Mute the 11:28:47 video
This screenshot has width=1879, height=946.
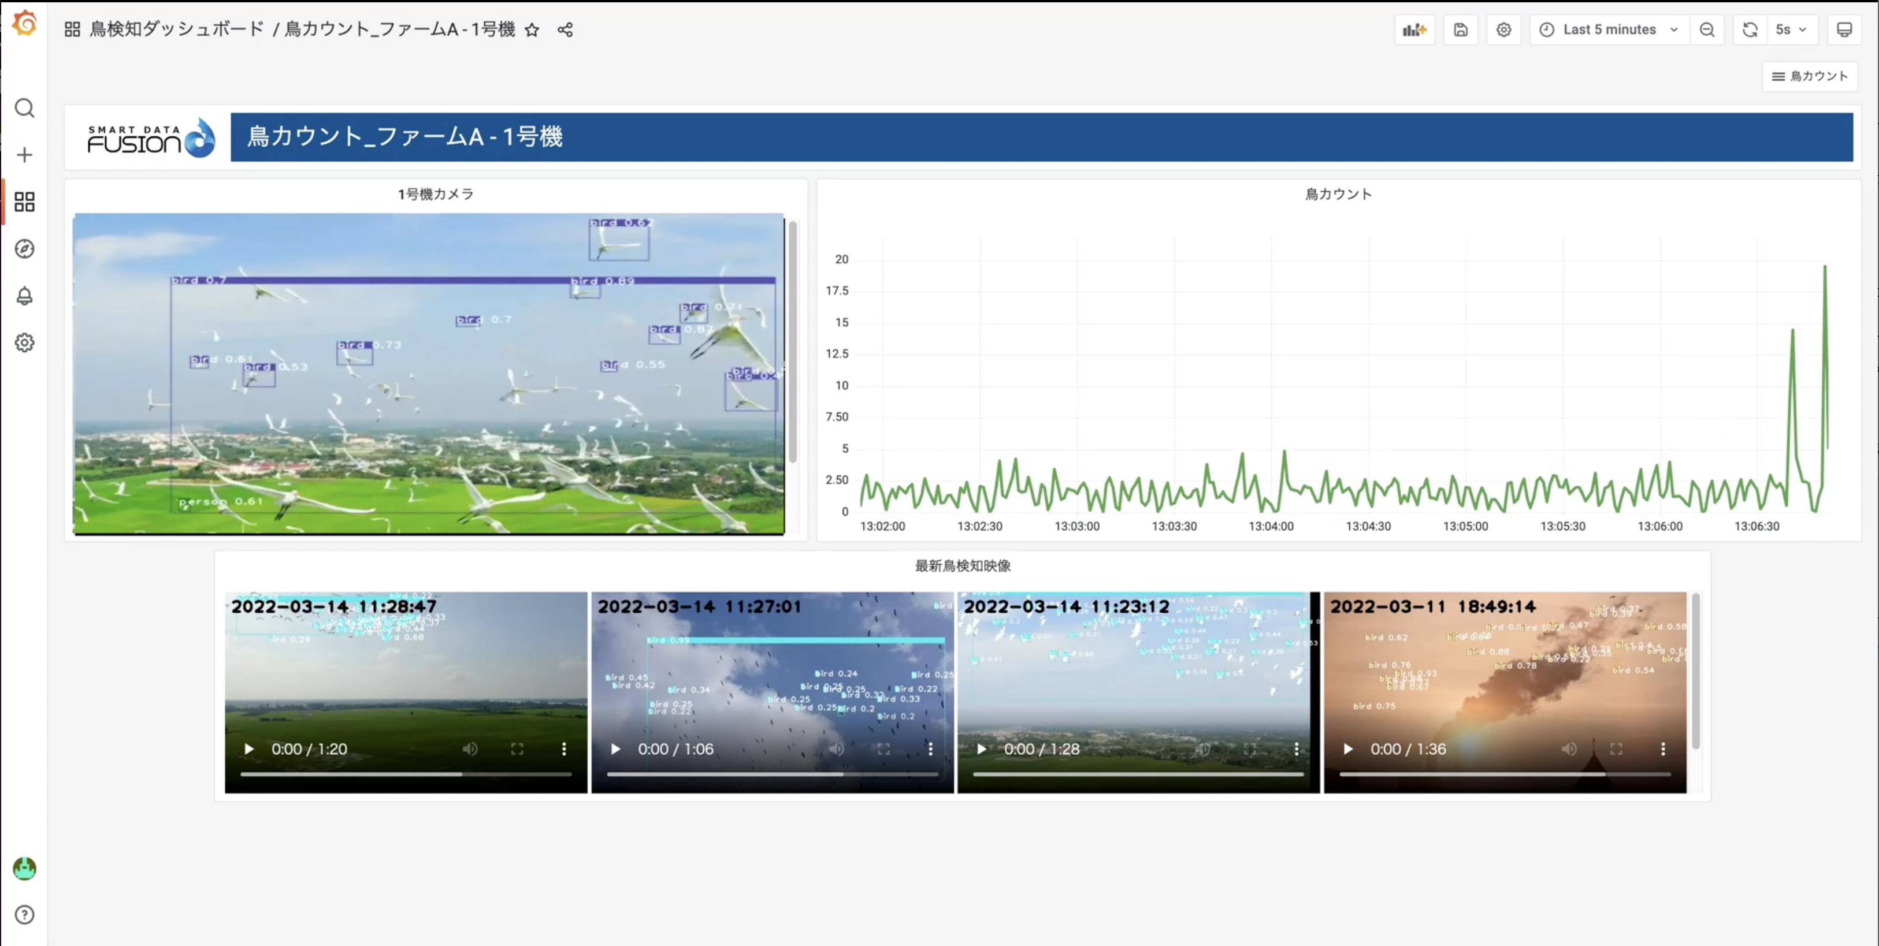pyautogui.click(x=470, y=748)
